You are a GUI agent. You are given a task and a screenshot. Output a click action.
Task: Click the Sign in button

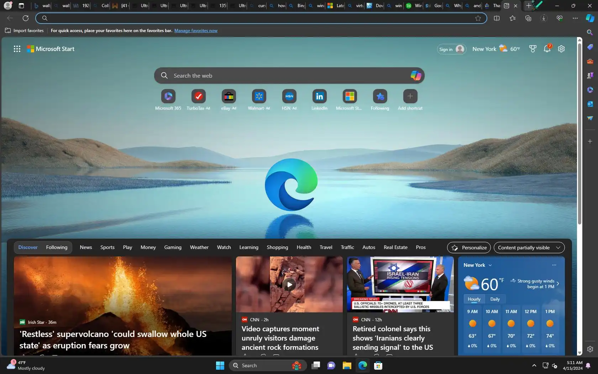pos(451,49)
